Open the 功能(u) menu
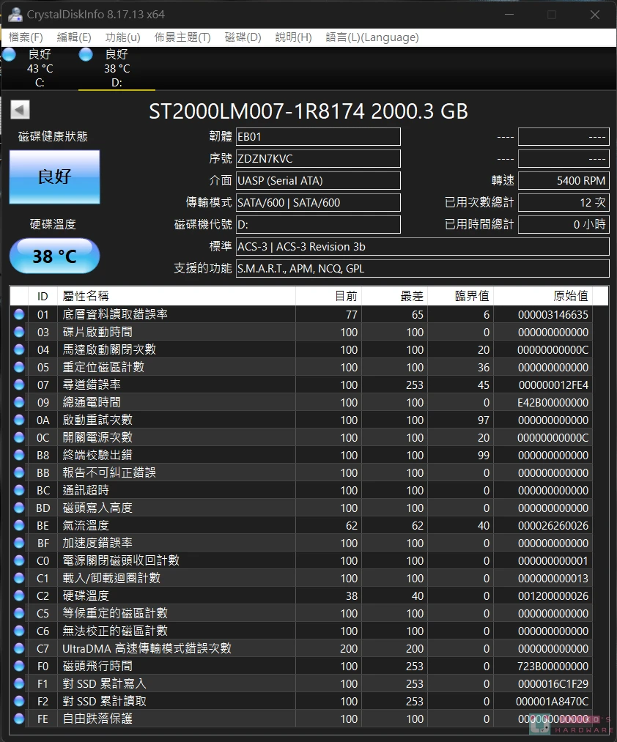This screenshot has width=617, height=742. (122, 37)
